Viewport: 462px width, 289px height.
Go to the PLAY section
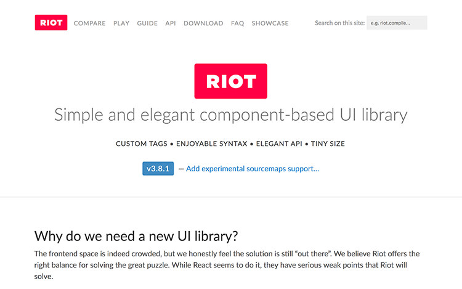(x=121, y=23)
